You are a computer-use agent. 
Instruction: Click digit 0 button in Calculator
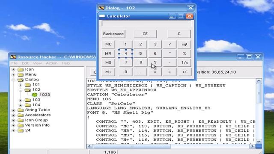point(125,72)
